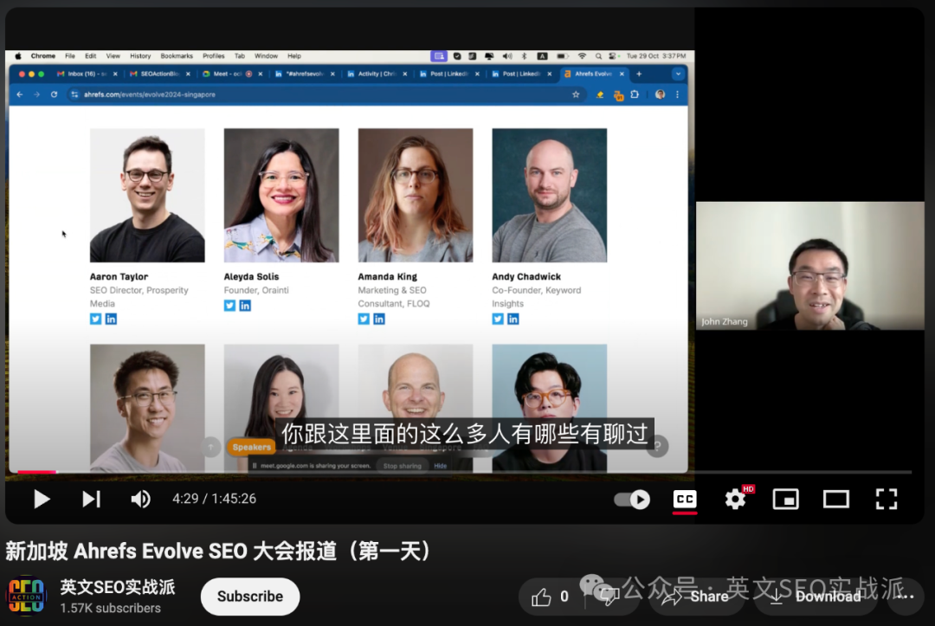The image size is (935, 626).
Task: Subscribe to 英文SEO实战派 channel
Action: point(249,597)
